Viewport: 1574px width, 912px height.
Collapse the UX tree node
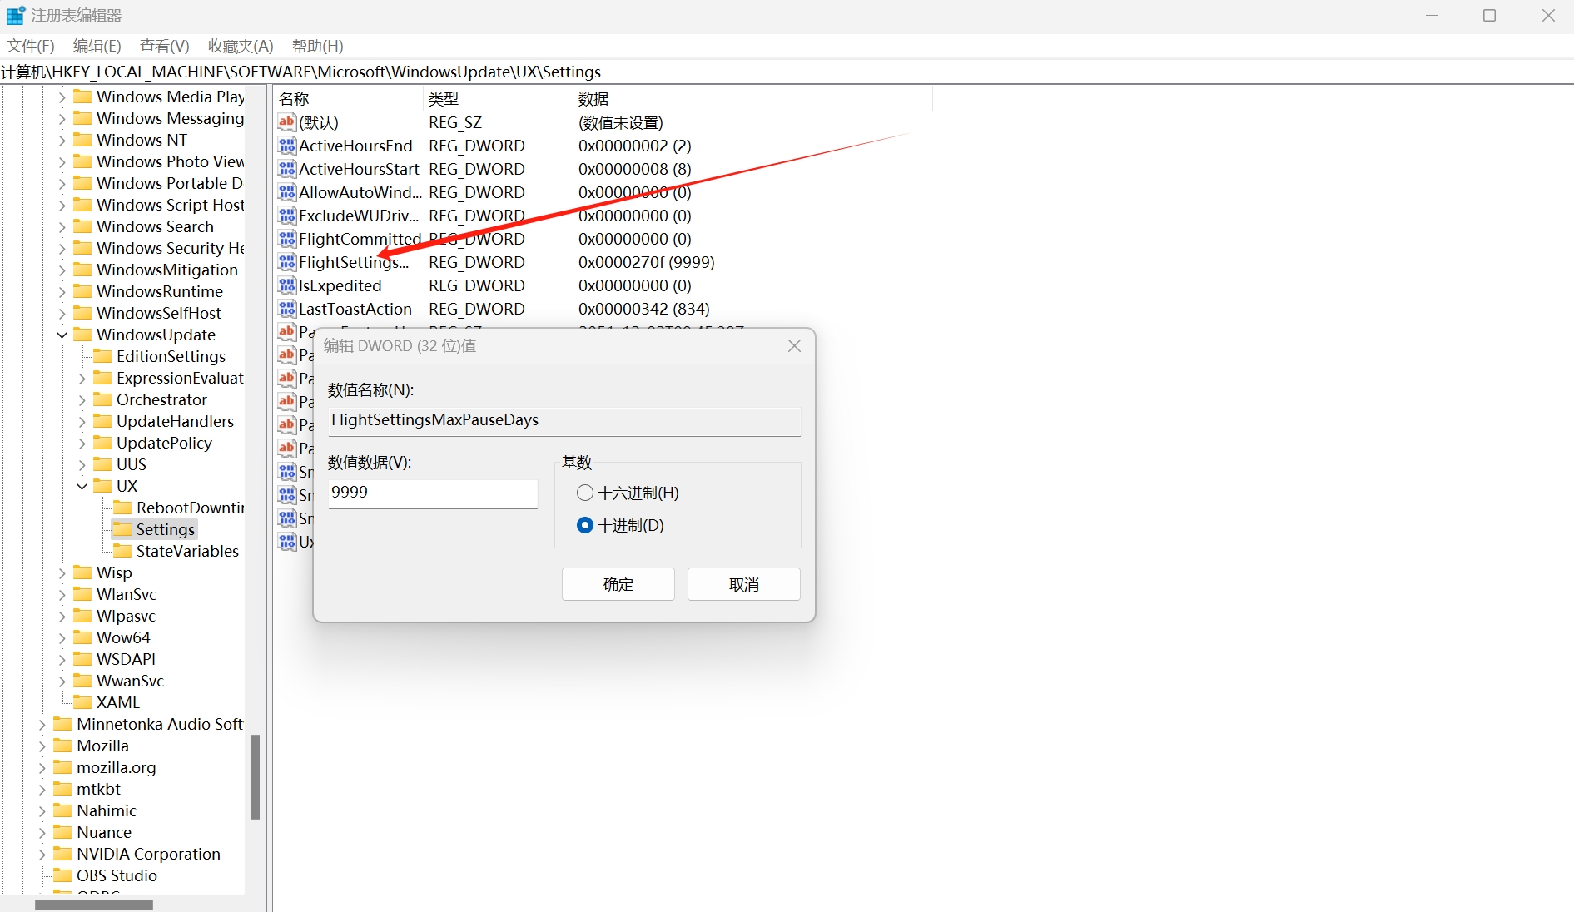tap(82, 486)
